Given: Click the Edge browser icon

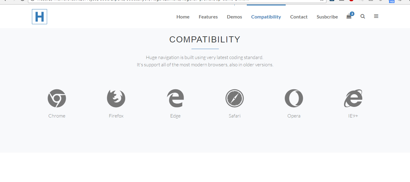Looking at the screenshot, I should [175, 98].
